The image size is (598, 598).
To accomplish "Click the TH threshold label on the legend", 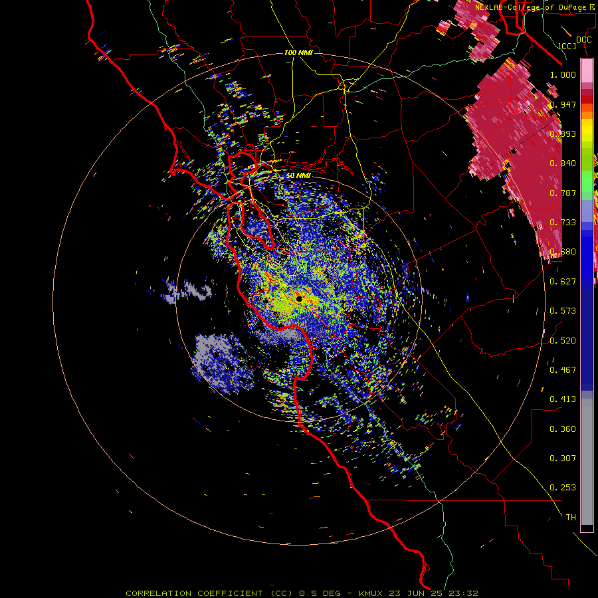I will pyautogui.click(x=571, y=518).
